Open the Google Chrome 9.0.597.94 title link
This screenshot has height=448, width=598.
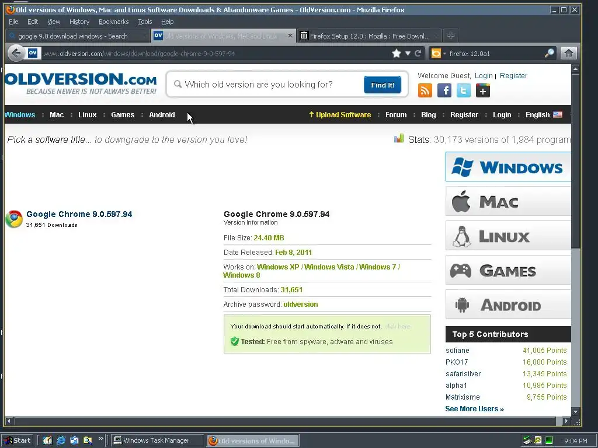click(79, 214)
